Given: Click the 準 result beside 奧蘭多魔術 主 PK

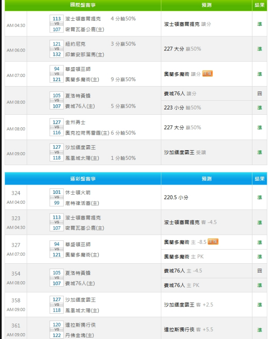Looking at the screenshot, I should pyautogui.click(x=259, y=257).
